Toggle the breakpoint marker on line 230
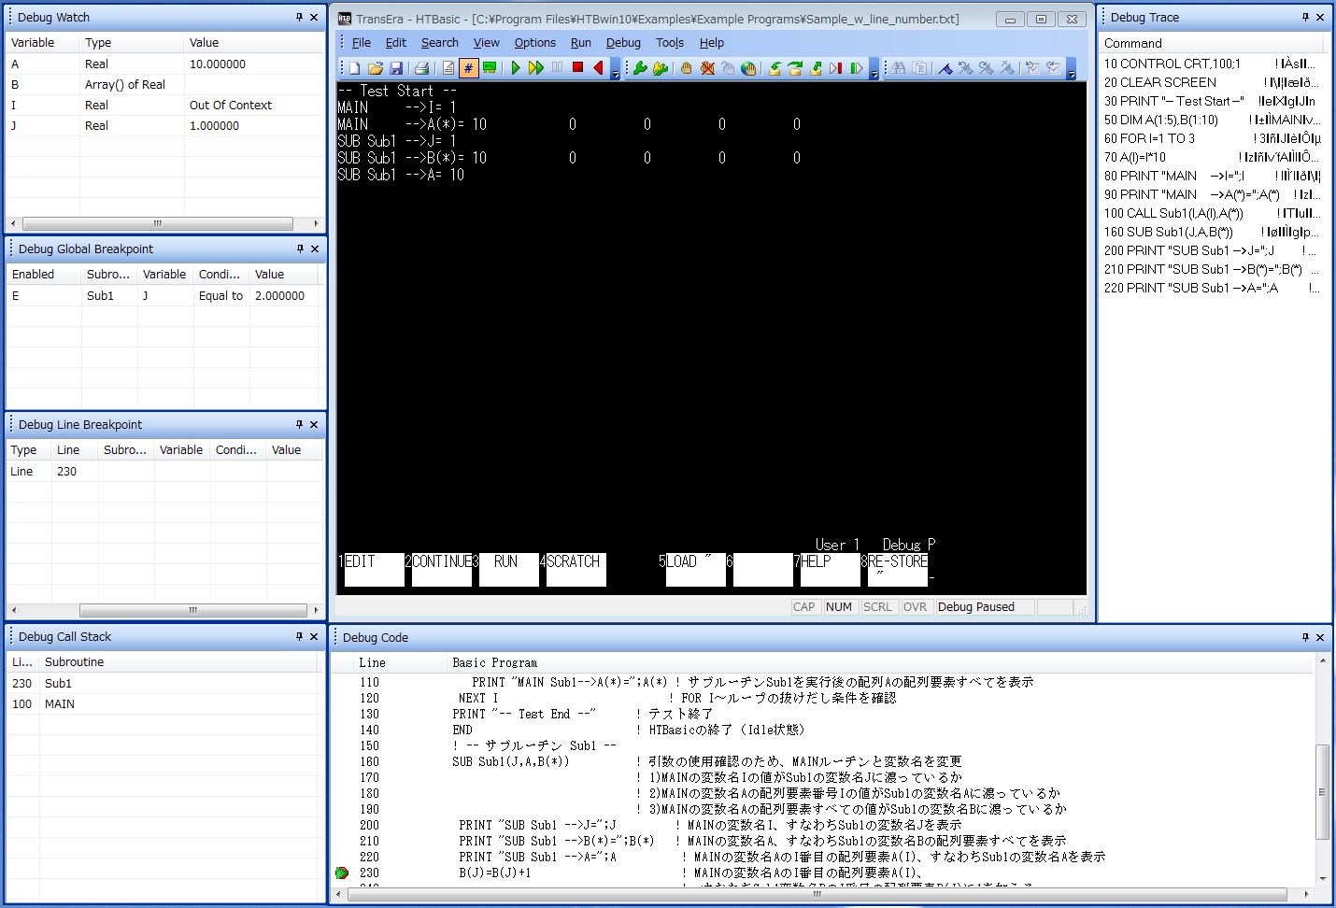Viewport: 1336px width, 908px height. coord(342,873)
